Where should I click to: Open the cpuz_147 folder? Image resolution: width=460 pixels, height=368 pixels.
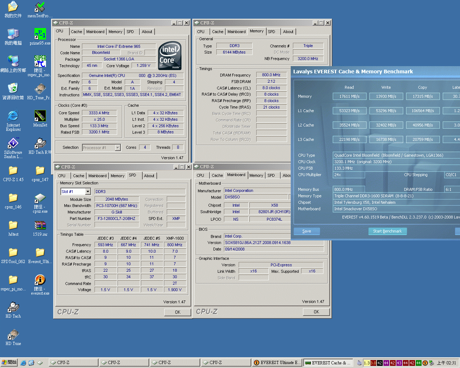click(x=40, y=173)
